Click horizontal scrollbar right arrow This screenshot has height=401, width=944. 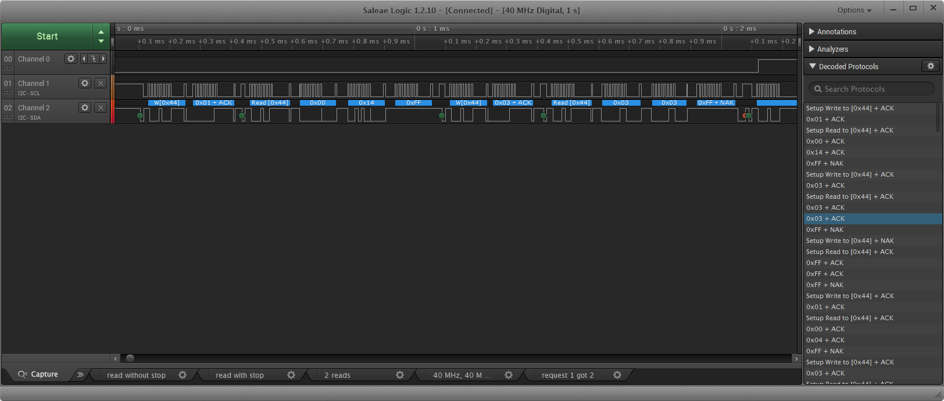(x=796, y=359)
